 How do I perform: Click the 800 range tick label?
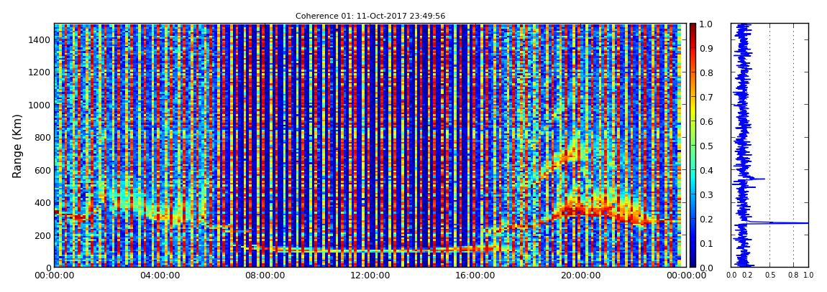pos(42,137)
